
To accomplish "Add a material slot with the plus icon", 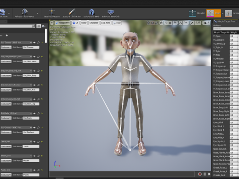I will click(x=7, y=35).
